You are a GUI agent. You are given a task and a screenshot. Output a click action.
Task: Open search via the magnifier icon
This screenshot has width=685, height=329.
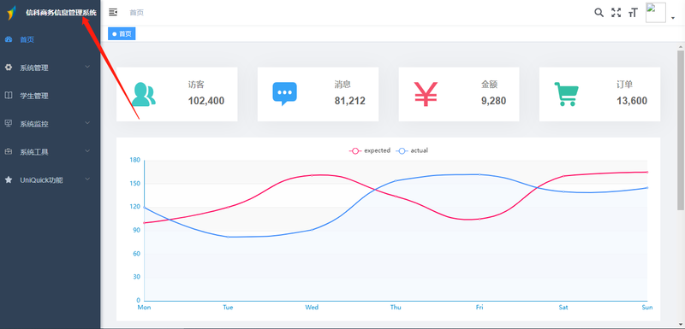[x=599, y=12]
